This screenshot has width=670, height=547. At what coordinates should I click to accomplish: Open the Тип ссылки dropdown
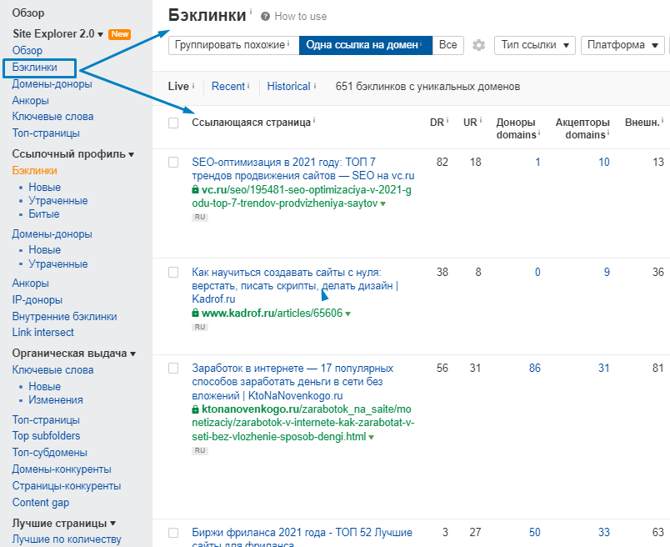[535, 45]
